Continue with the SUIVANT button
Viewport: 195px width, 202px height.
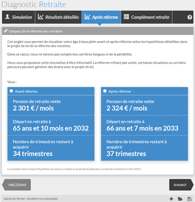click(x=181, y=185)
